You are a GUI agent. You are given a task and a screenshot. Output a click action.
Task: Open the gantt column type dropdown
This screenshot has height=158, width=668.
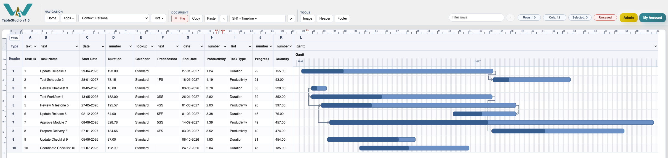[x=476, y=46]
